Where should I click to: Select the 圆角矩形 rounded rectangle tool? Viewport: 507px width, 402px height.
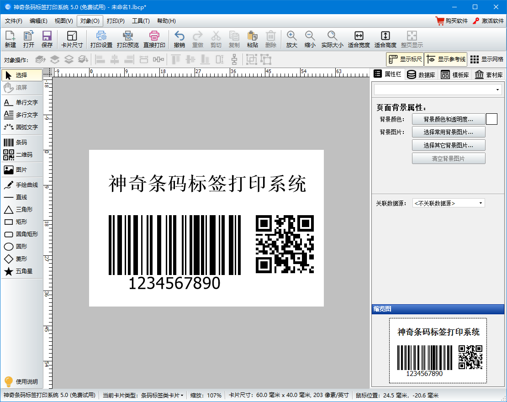point(21,234)
